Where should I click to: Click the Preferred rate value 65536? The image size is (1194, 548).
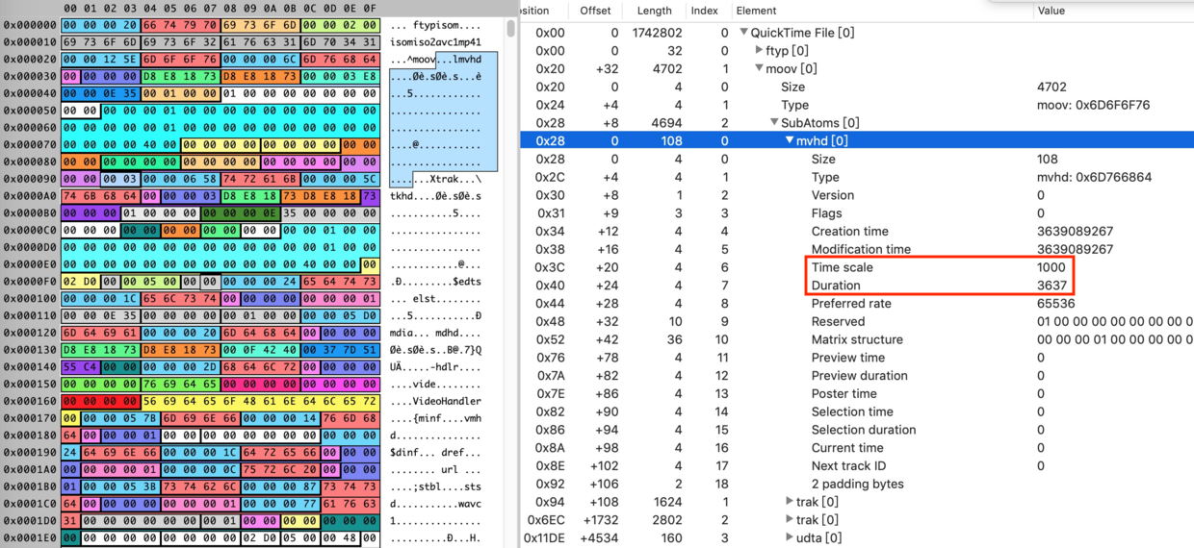click(1055, 303)
